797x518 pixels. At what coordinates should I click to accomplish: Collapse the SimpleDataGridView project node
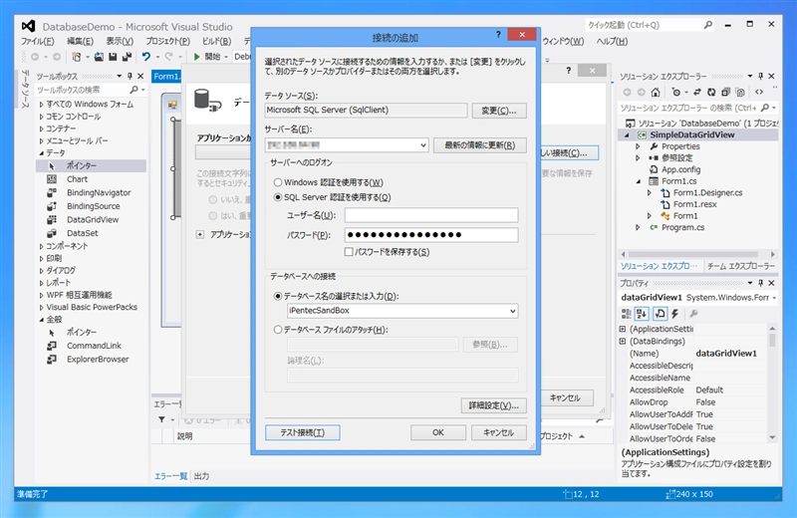click(627, 135)
